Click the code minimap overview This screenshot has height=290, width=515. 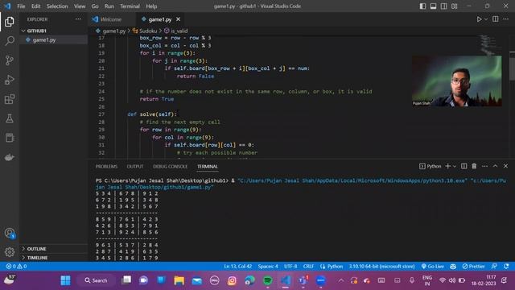pos(488,44)
